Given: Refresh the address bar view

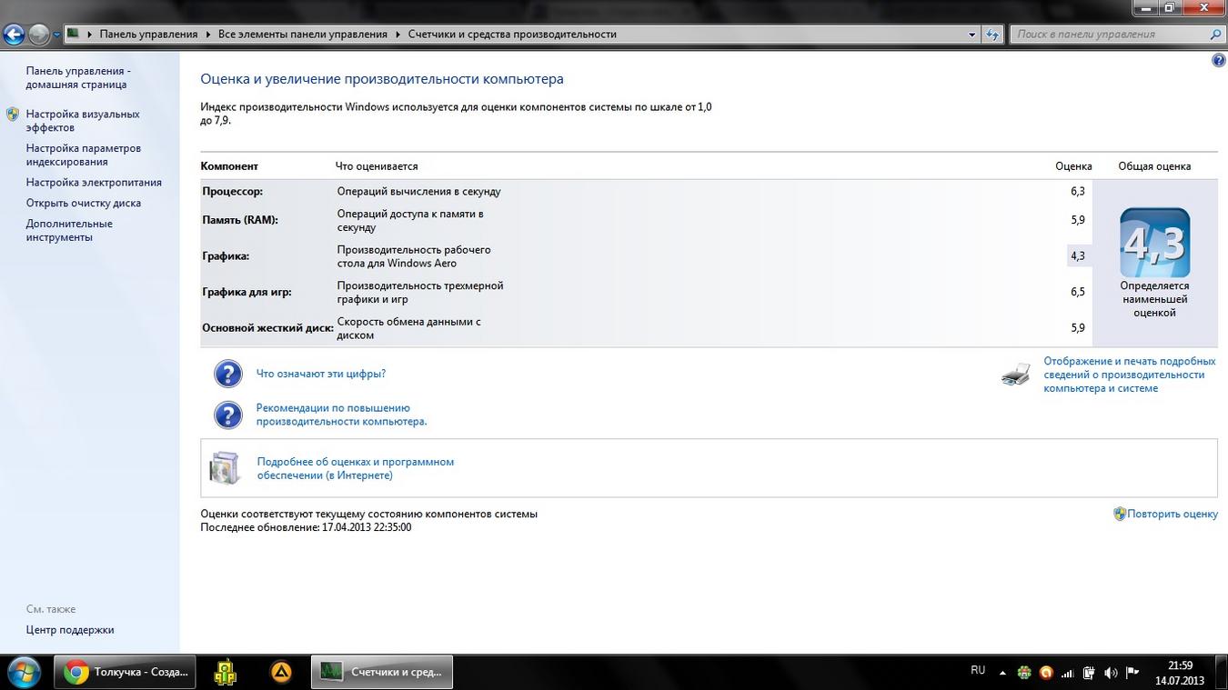Looking at the screenshot, I should click(992, 35).
